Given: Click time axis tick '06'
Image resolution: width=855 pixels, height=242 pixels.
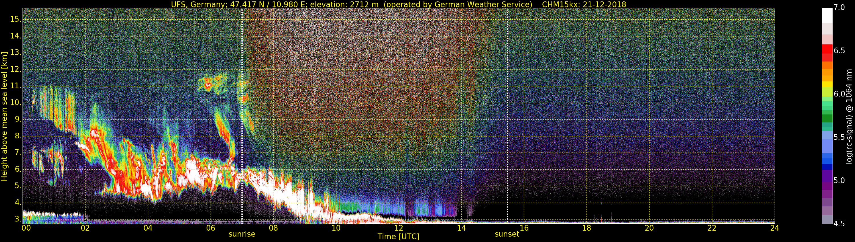Looking at the screenshot, I should click(x=211, y=228).
